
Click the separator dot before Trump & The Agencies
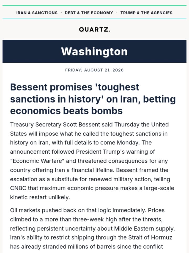(x=117, y=12)
